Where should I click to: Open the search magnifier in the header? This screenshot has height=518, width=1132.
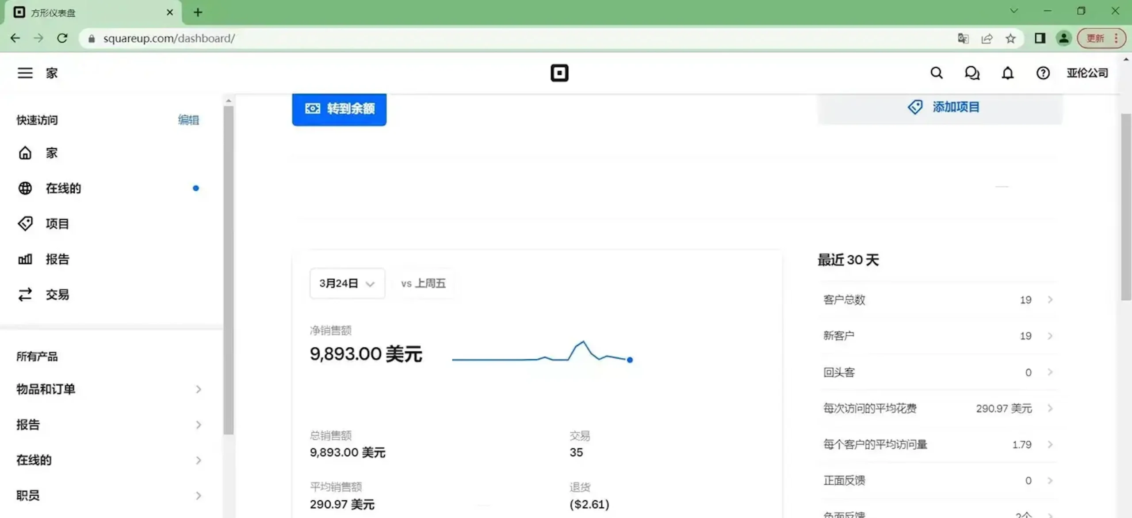tap(936, 73)
